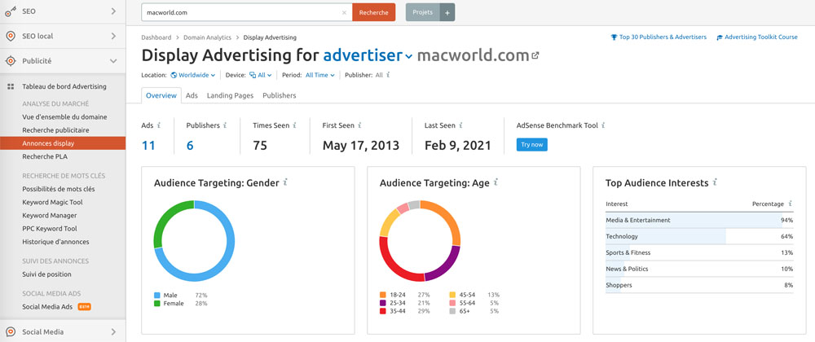The height and width of the screenshot is (342, 815).
Task: Click the Publishers count value 6
Action: [x=190, y=145]
